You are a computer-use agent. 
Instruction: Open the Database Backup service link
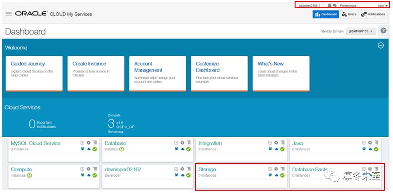coord(312,169)
